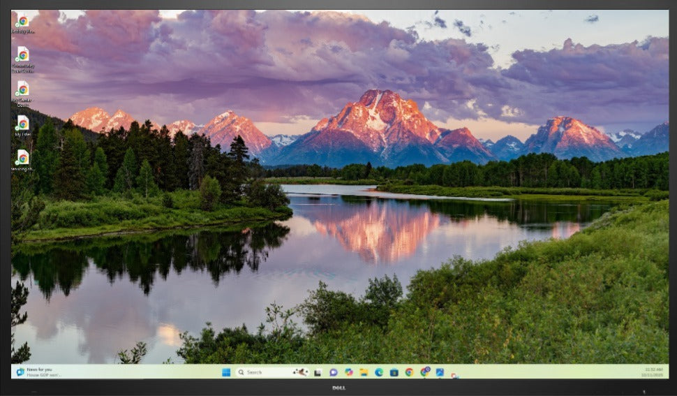Open the News for you widget

coord(38,372)
